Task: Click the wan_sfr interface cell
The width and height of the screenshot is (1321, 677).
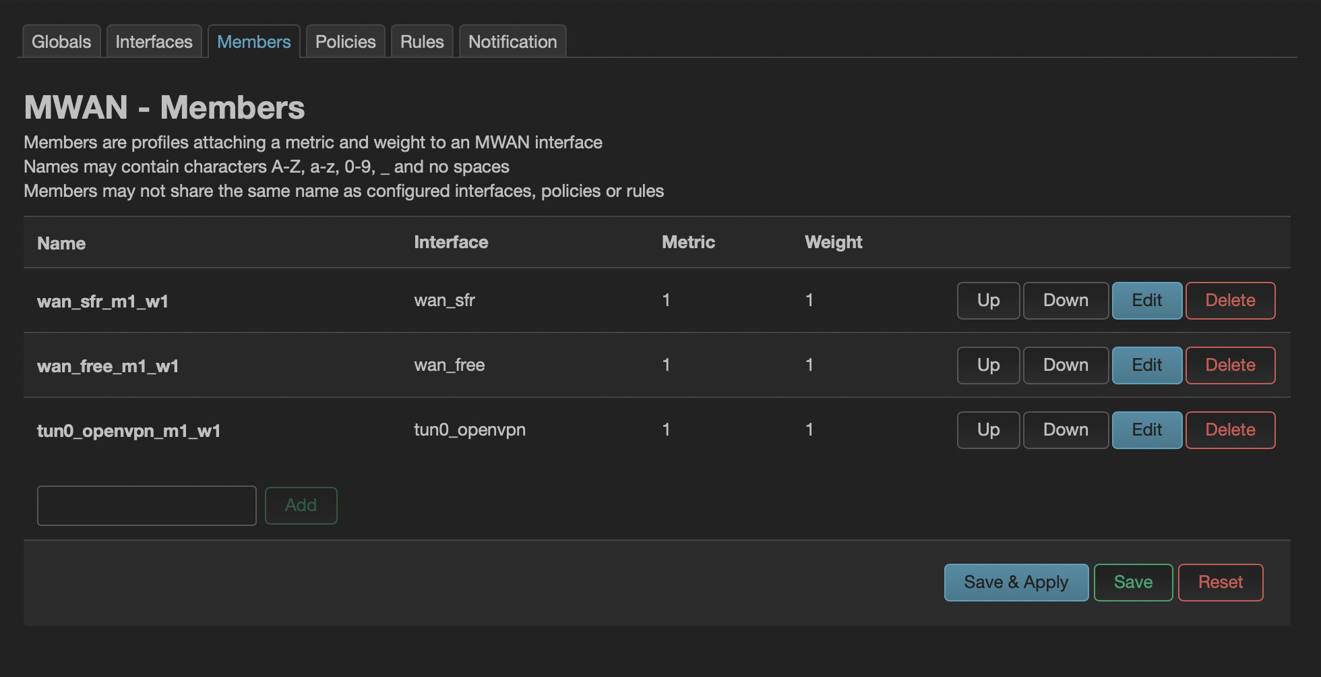Action: (x=444, y=300)
